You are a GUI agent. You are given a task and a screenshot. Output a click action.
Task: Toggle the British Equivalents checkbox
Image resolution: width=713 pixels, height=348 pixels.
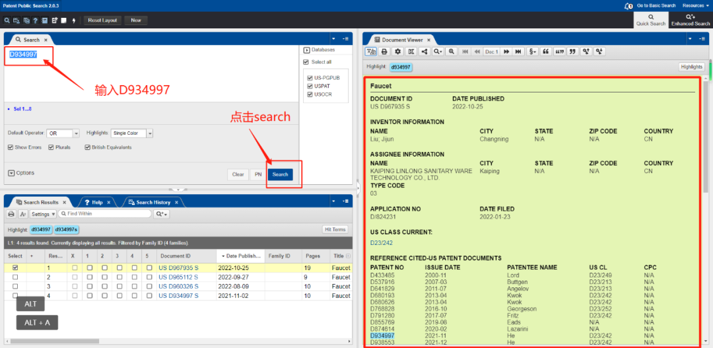(x=88, y=147)
